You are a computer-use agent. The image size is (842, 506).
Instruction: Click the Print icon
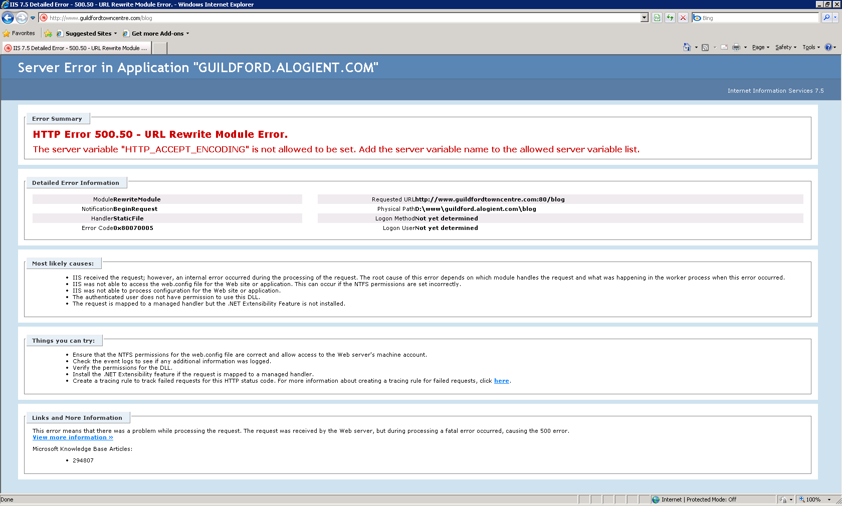[x=736, y=47]
